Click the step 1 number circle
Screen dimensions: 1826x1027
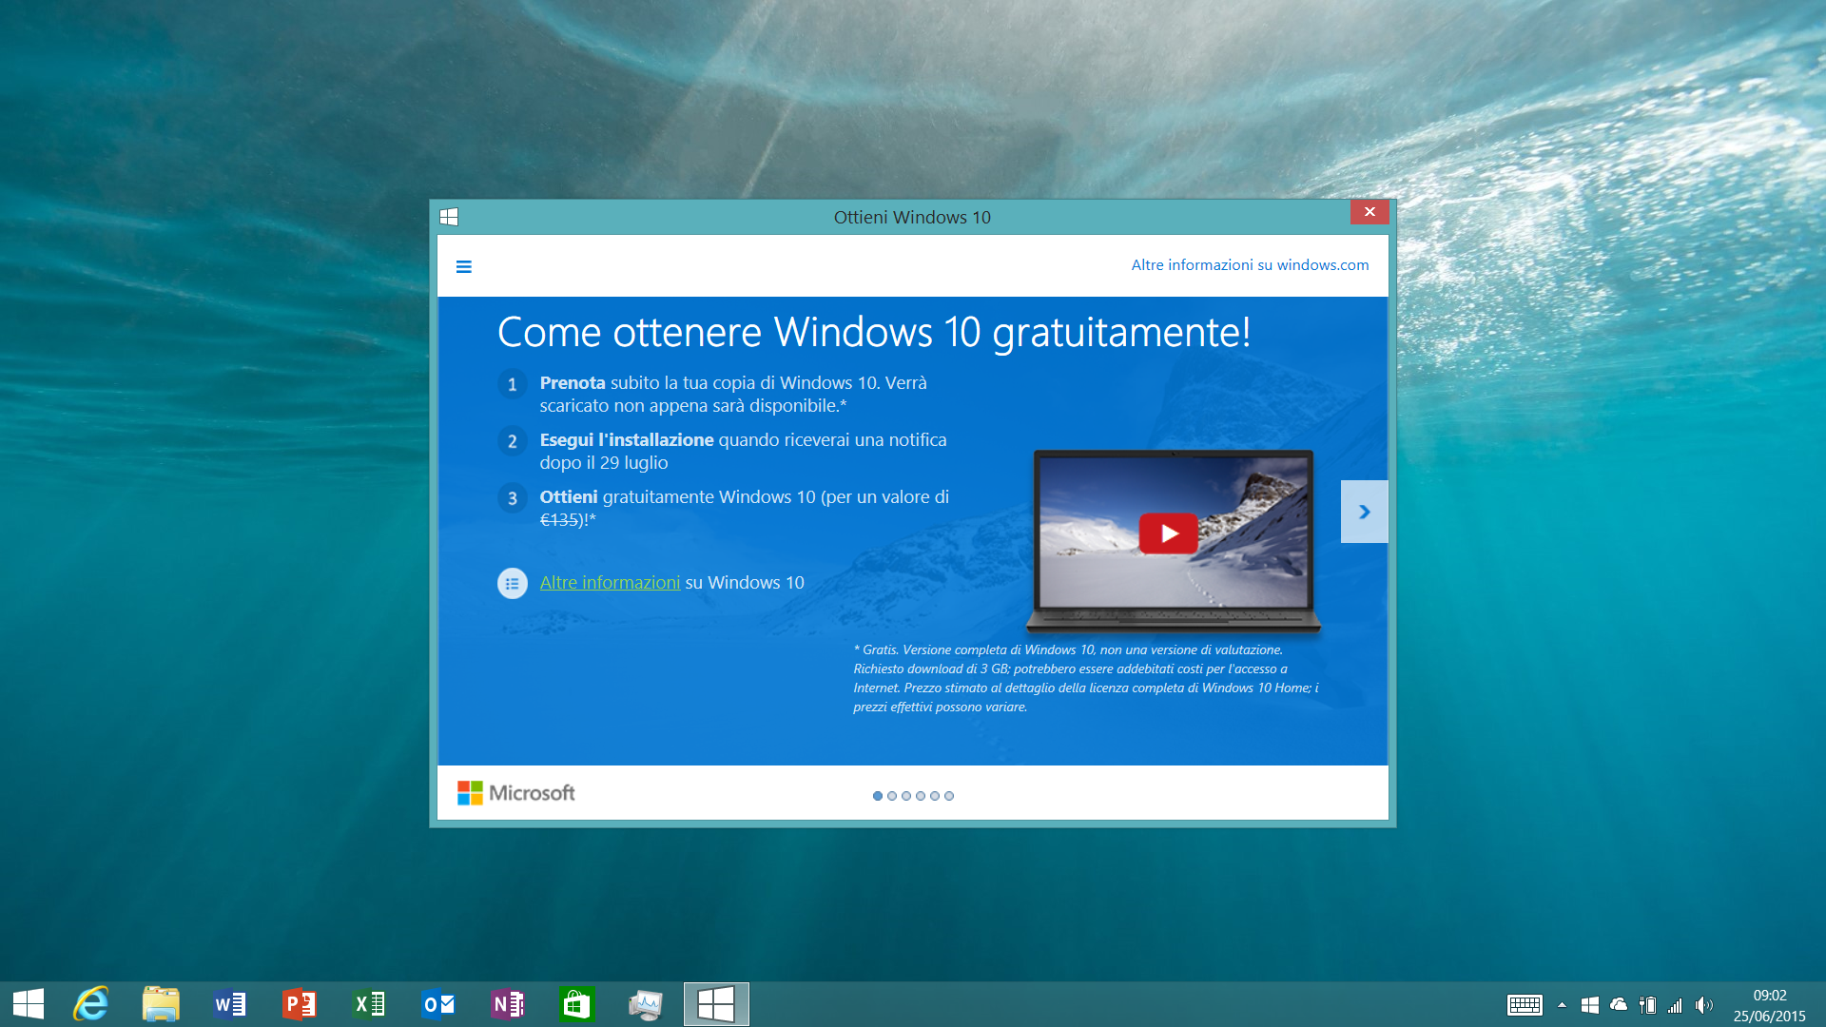pyautogui.click(x=513, y=384)
